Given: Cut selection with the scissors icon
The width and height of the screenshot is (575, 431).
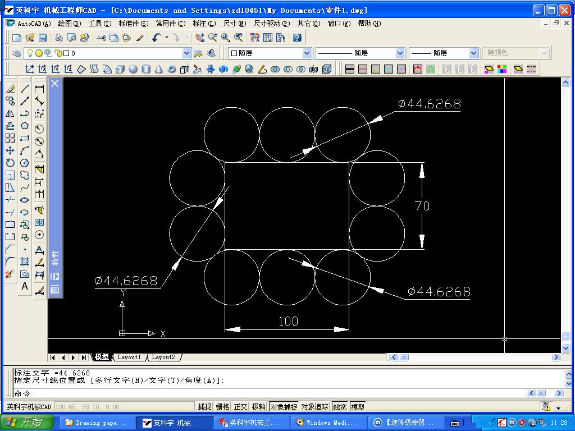Looking at the screenshot, I should pyautogui.click(x=101, y=38).
